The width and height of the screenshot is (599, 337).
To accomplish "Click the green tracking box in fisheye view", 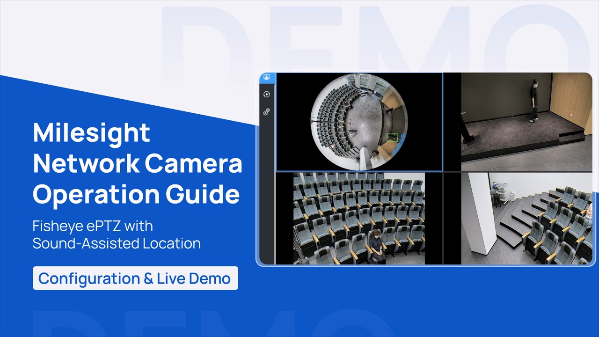I will [x=393, y=138].
